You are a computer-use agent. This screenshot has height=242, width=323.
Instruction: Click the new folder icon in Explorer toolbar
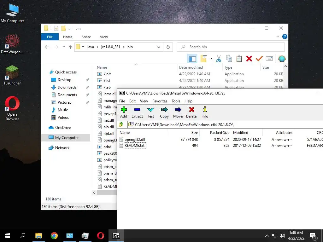click(204, 59)
